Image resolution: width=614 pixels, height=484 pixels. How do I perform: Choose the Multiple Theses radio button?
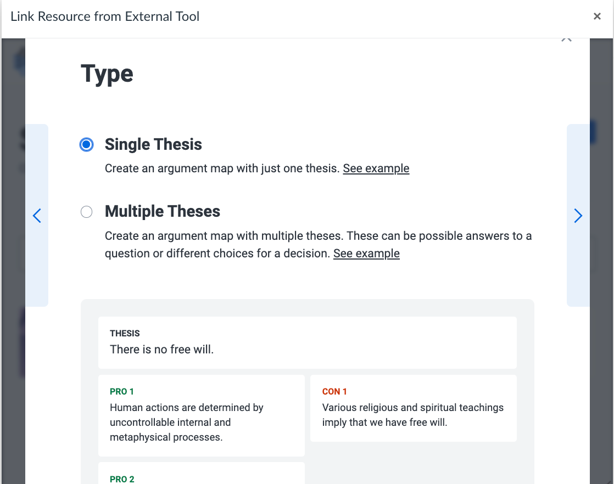86,212
